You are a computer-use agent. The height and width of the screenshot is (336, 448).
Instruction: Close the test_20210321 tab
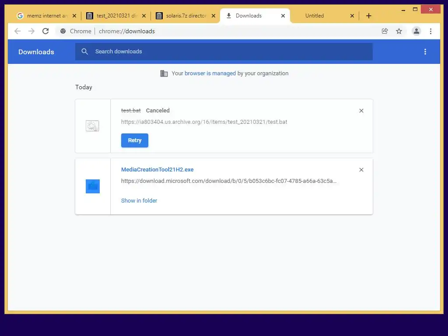coord(144,16)
